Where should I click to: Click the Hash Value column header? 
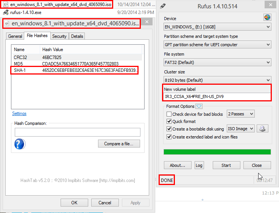tap(91, 50)
